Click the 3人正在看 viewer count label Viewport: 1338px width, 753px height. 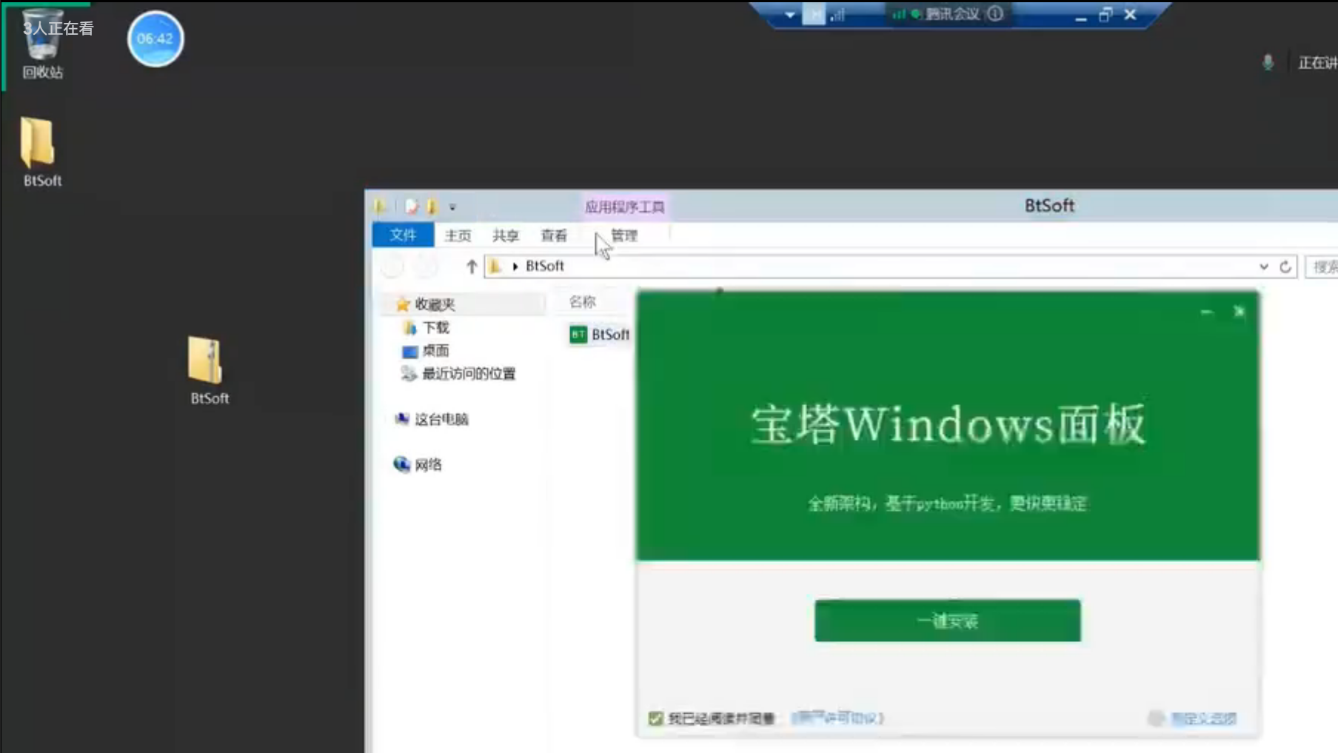(x=58, y=28)
